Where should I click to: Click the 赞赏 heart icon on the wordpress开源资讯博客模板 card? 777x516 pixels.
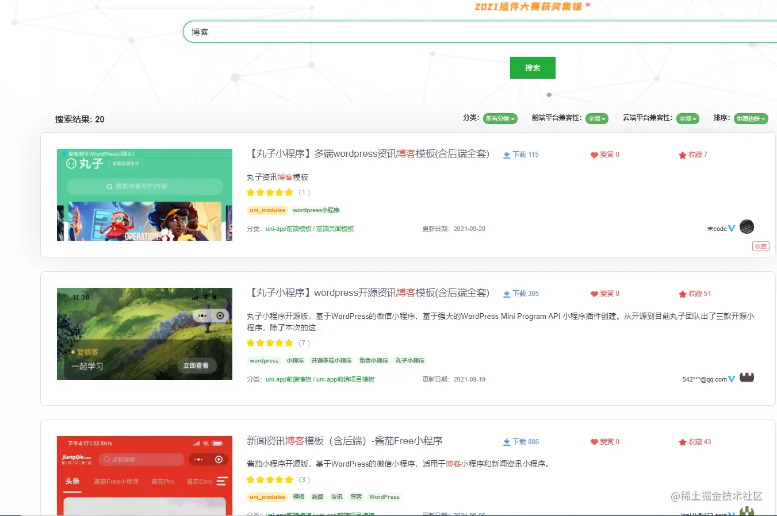click(x=594, y=294)
